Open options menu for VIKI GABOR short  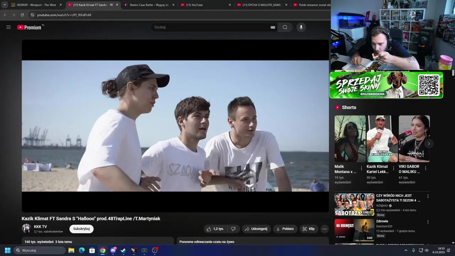pyautogui.click(x=425, y=169)
